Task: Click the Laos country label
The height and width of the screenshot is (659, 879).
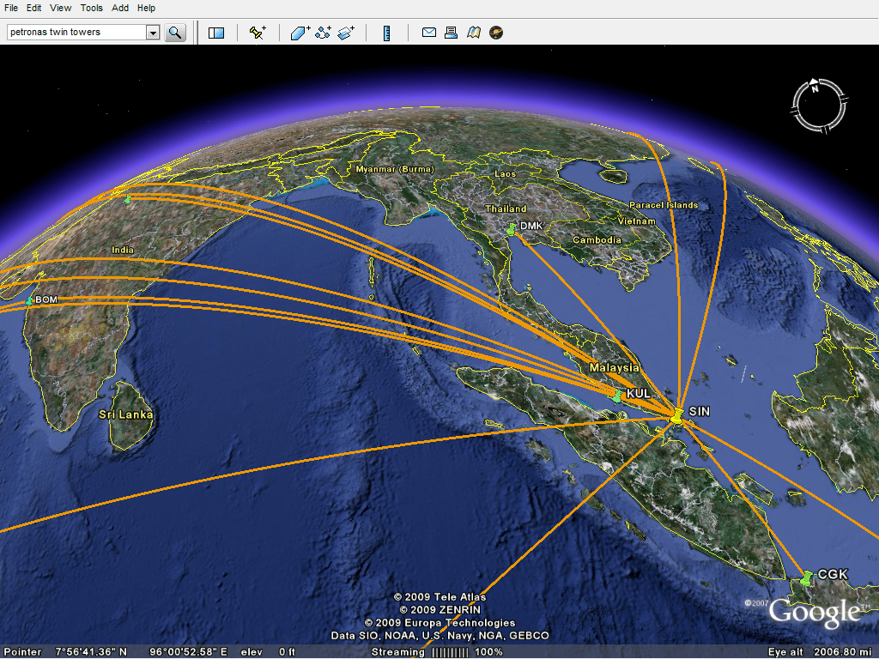Action: coord(505,173)
